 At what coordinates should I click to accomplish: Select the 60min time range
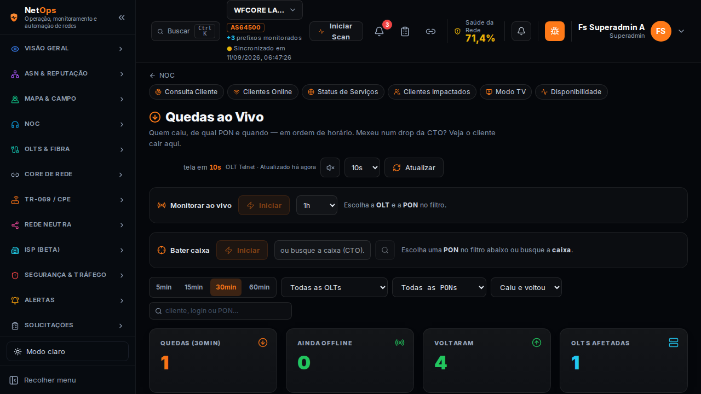coord(259,287)
